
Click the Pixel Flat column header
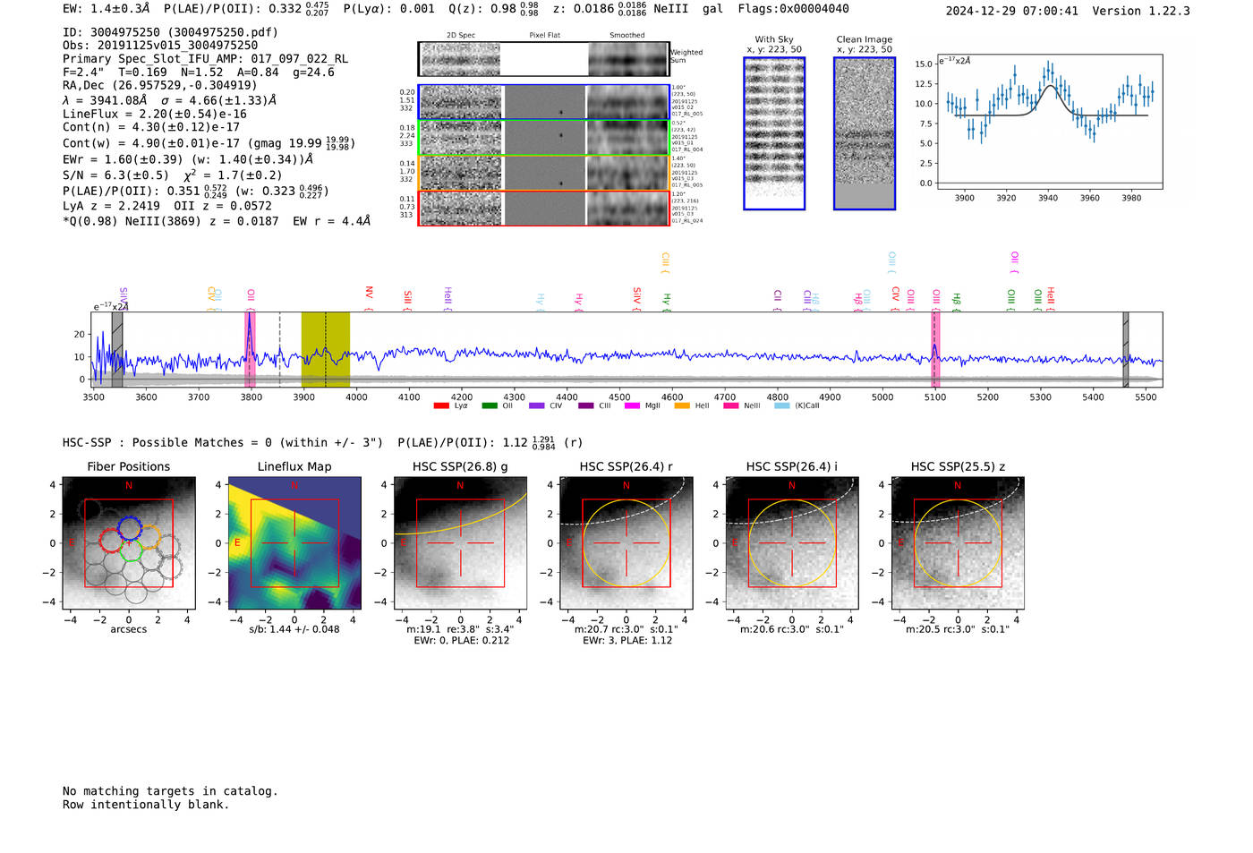(544, 36)
